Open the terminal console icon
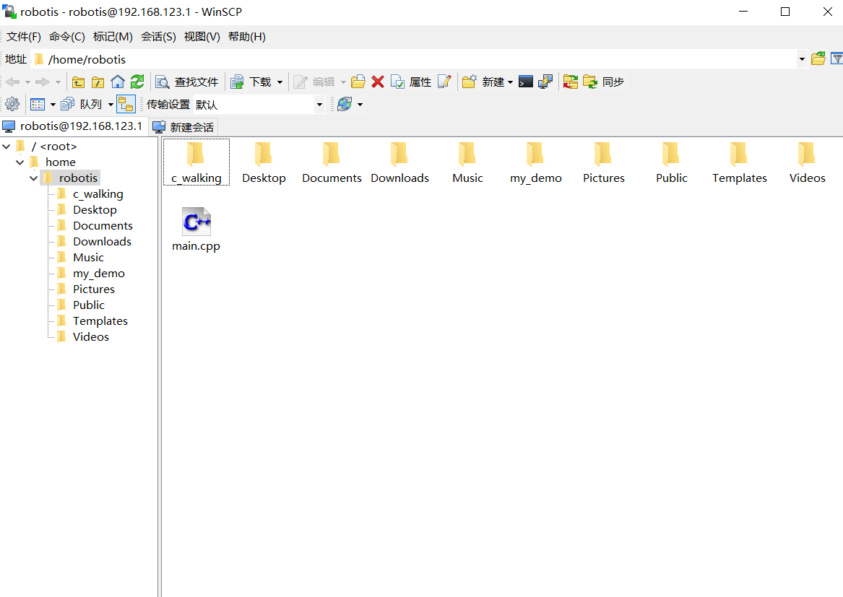843x597 pixels. click(x=526, y=82)
